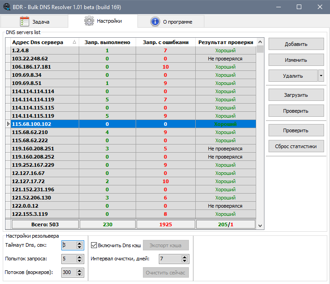
Task: Sort by Адрес Dns сервера column header
Action: (x=45, y=42)
